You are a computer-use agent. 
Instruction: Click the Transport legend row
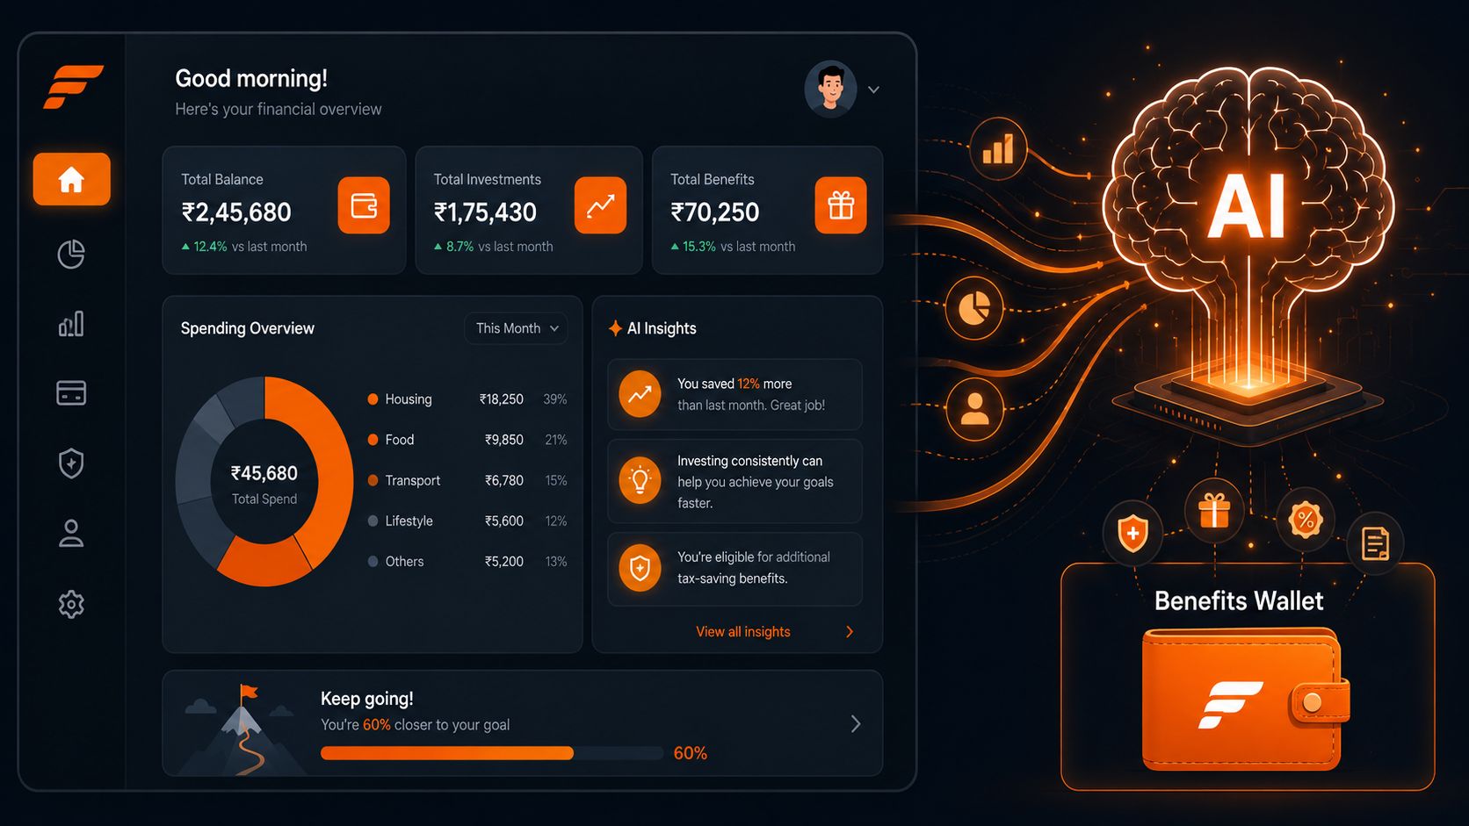(x=467, y=480)
